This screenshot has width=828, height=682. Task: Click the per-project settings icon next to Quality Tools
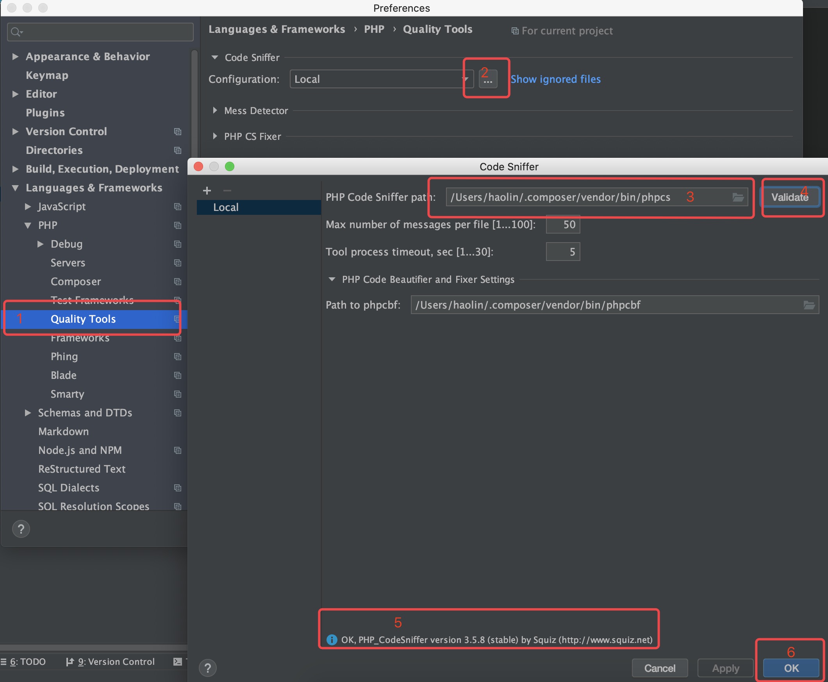pyautogui.click(x=178, y=320)
